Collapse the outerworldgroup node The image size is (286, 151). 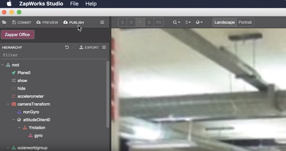click(x=8, y=148)
